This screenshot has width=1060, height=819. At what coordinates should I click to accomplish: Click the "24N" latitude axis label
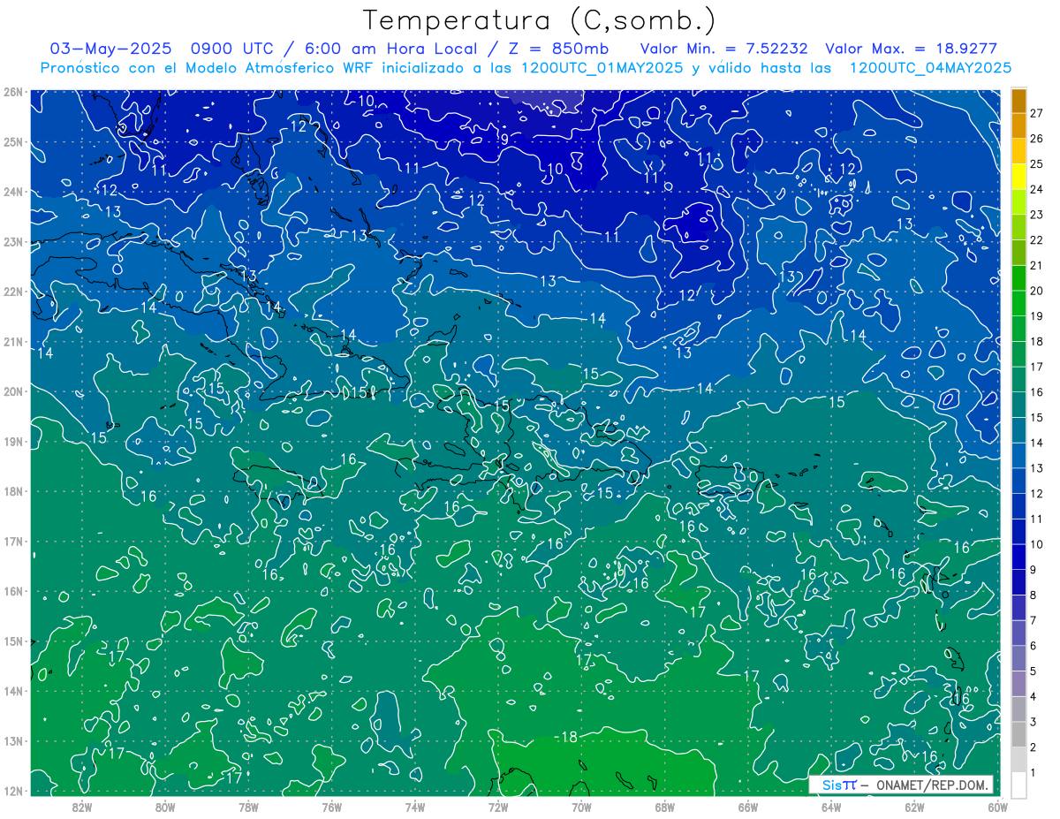pyautogui.click(x=12, y=192)
